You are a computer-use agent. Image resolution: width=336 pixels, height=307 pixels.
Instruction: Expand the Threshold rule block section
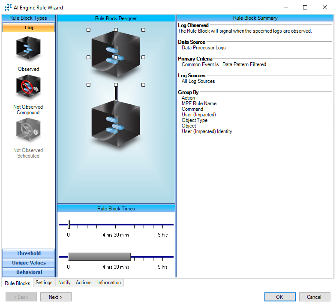tap(29, 253)
